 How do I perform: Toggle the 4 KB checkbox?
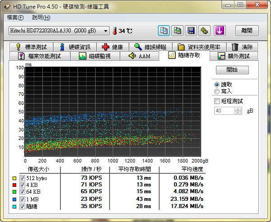coord(22,185)
